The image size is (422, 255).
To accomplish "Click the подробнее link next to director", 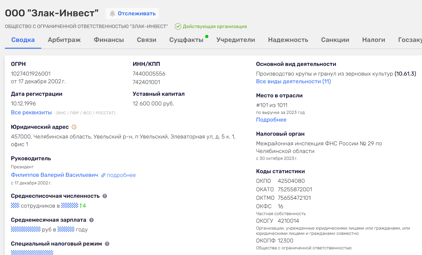I will 121,175.
